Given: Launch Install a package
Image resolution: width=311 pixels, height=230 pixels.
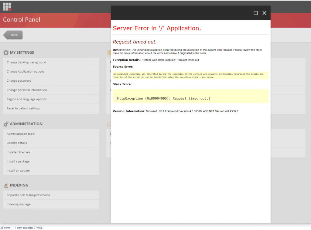Looking at the screenshot, I should tap(51, 161).
